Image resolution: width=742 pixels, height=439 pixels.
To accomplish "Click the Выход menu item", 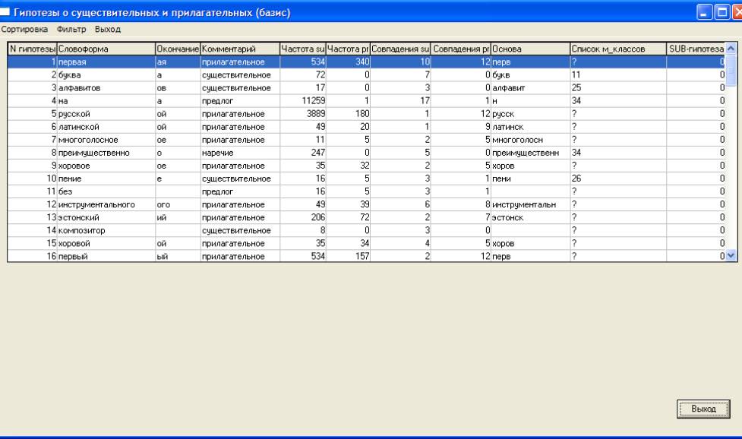I will point(108,29).
